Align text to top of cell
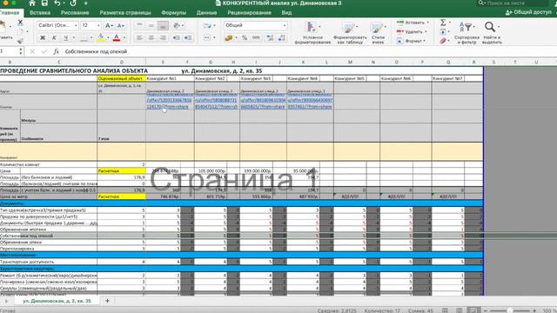 pyautogui.click(x=139, y=25)
